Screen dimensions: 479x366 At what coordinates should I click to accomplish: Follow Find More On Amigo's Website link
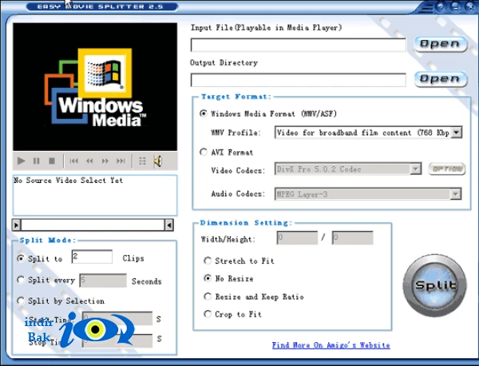click(331, 345)
